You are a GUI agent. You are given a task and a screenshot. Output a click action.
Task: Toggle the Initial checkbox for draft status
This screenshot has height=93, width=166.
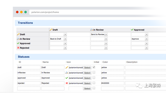click(x=94, y=67)
